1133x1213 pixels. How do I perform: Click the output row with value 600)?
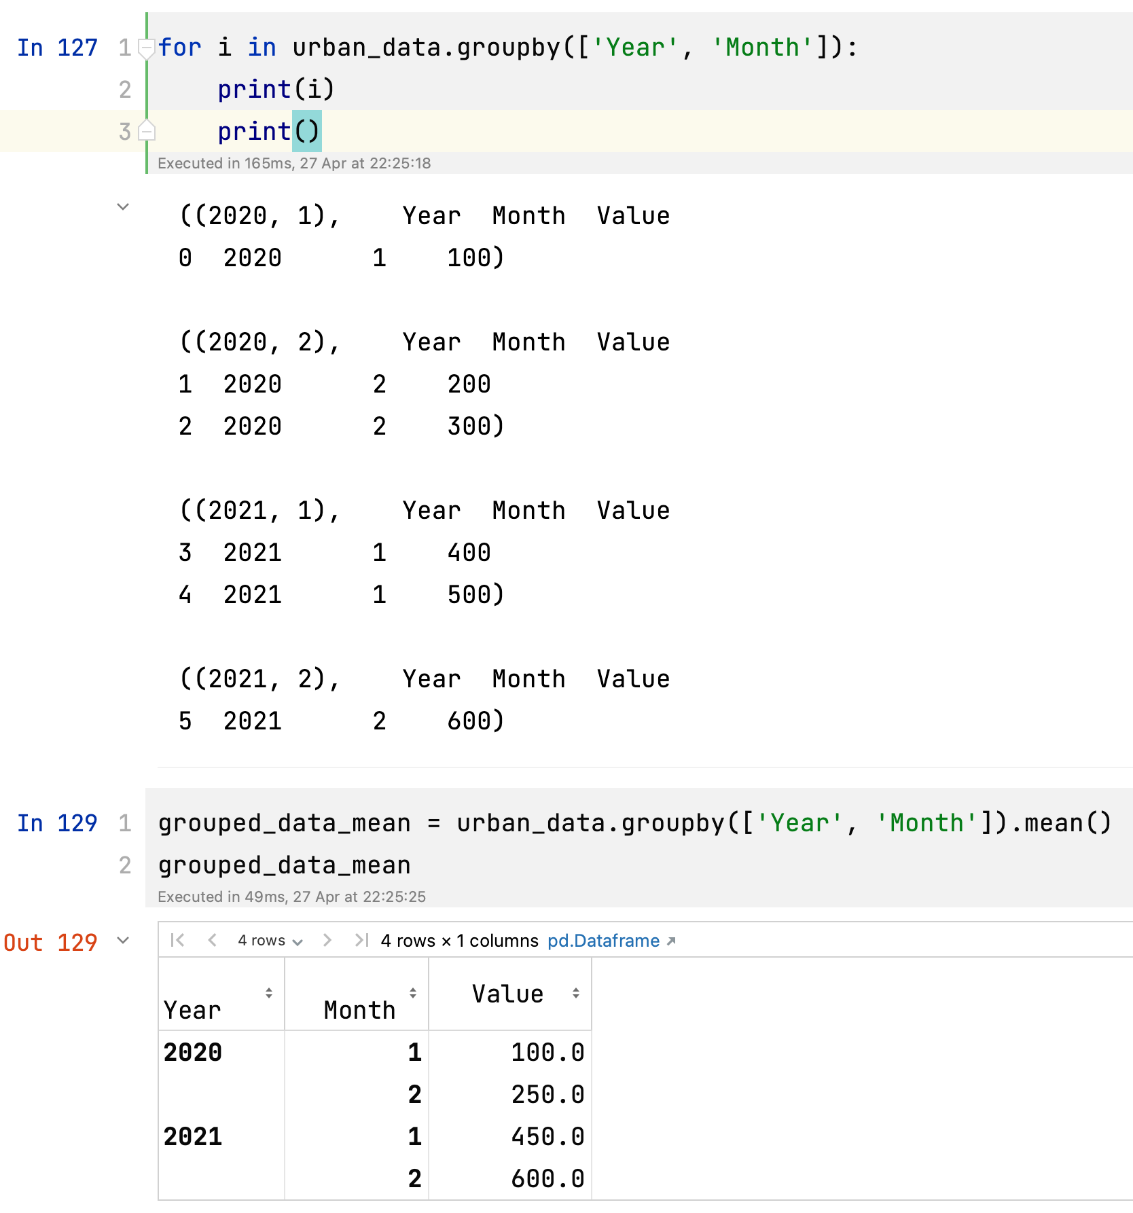(341, 721)
